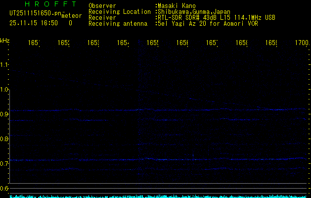Click the HROFFT title text
Viewport: 311px width, 198px height.
point(50,4)
